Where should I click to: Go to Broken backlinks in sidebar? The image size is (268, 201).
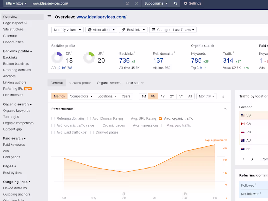pyautogui.click(x=16, y=64)
